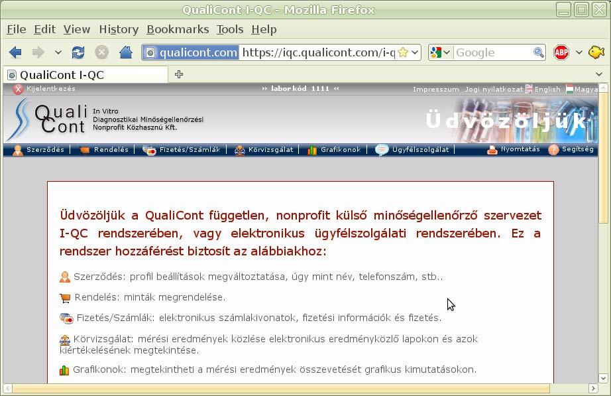Screen dimensions: 611x396
Task: Open a new tab with plus button
Action: [179, 74]
